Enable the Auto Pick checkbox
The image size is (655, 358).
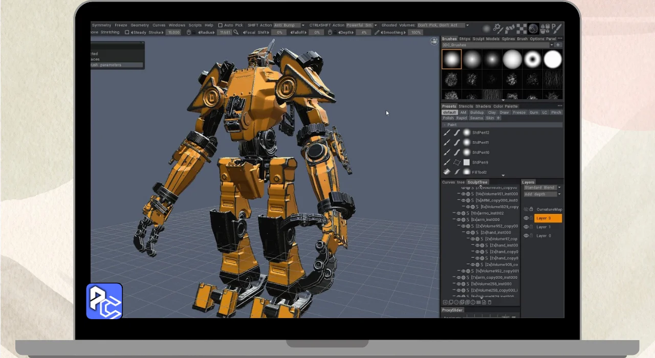(x=220, y=25)
